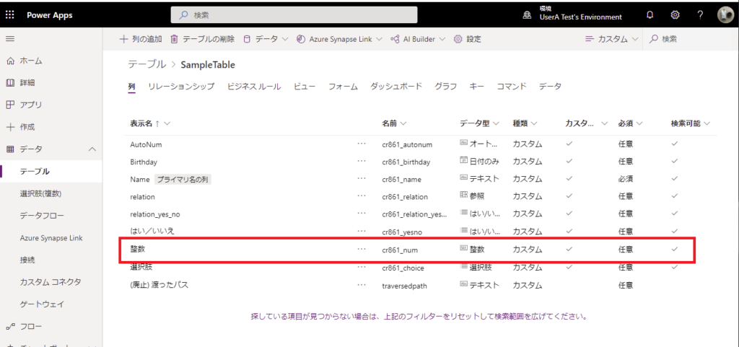The width and height of the screenshot is (739, 347).
Task: Click the help question mark icon
Action: click(x=700, y=15)
